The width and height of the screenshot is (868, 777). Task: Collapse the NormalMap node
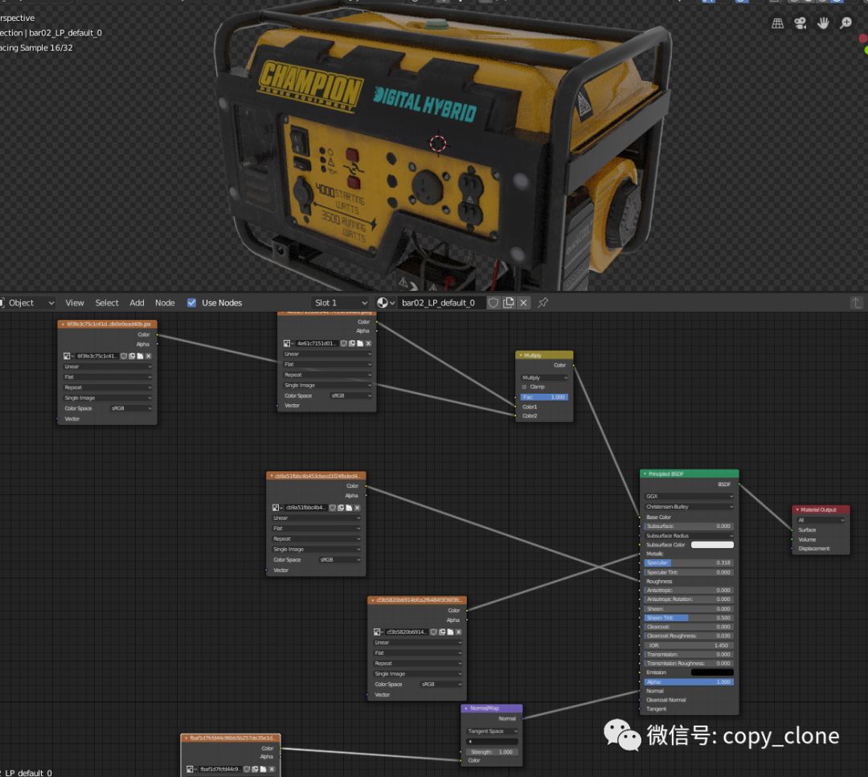(466, 709)
